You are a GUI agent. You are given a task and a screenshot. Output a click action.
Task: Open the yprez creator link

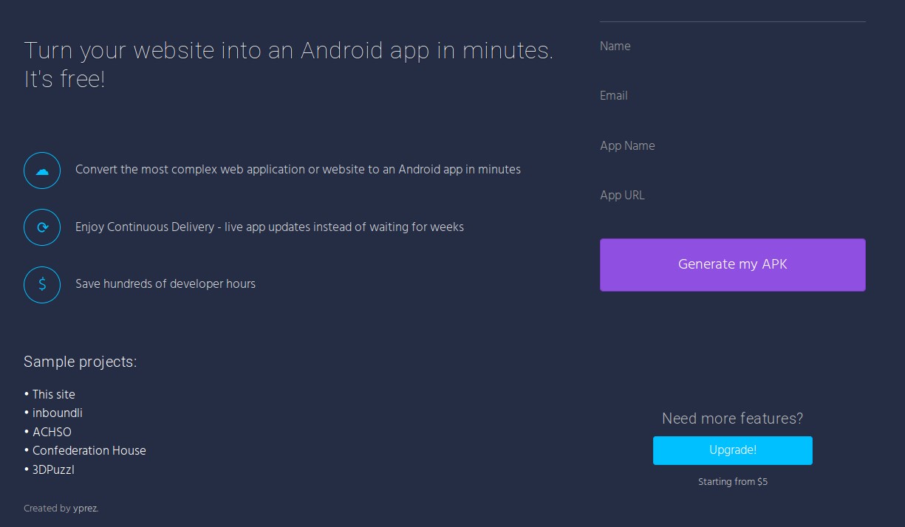(x=85, y=509)
